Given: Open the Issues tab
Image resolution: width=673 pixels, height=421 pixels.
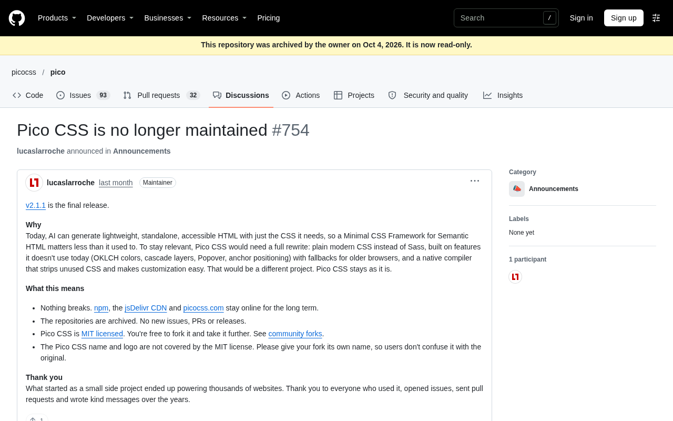Looking at the screenshot, I should click(x=83, y=95).
